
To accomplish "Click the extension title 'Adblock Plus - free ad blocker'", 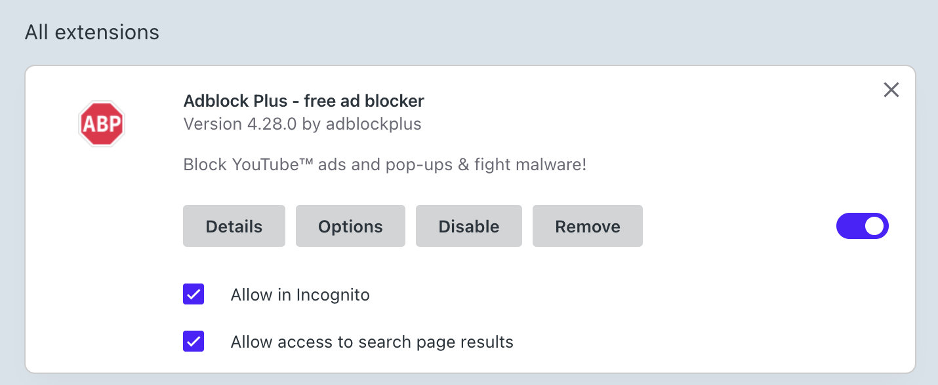I will tap(303, 100).
